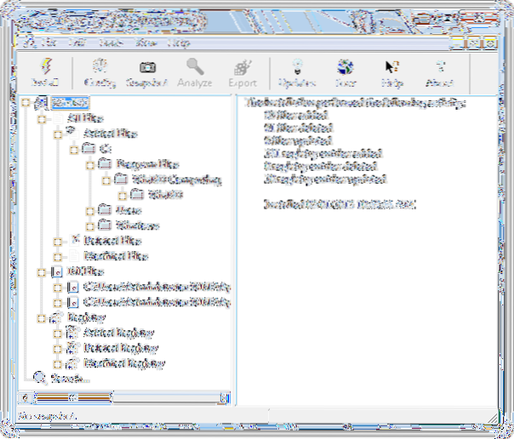Click the Help toolbar icon
Image resolution: width=514 pixels, height=439 pixels.
392,71
